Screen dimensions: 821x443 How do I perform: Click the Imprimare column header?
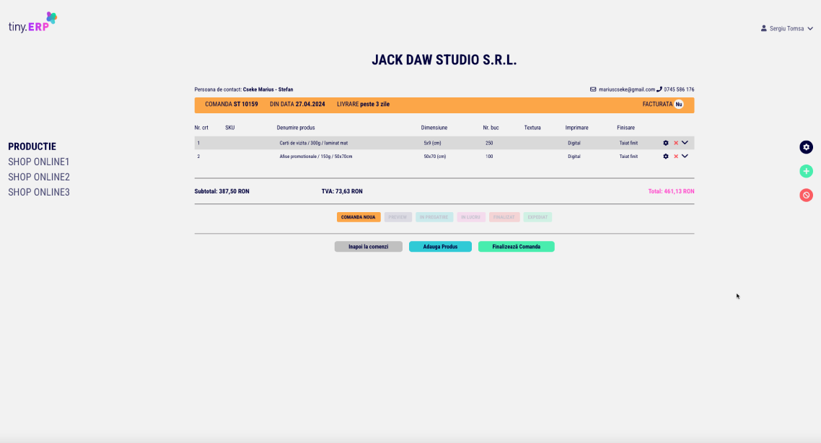[x=577, y=128]
